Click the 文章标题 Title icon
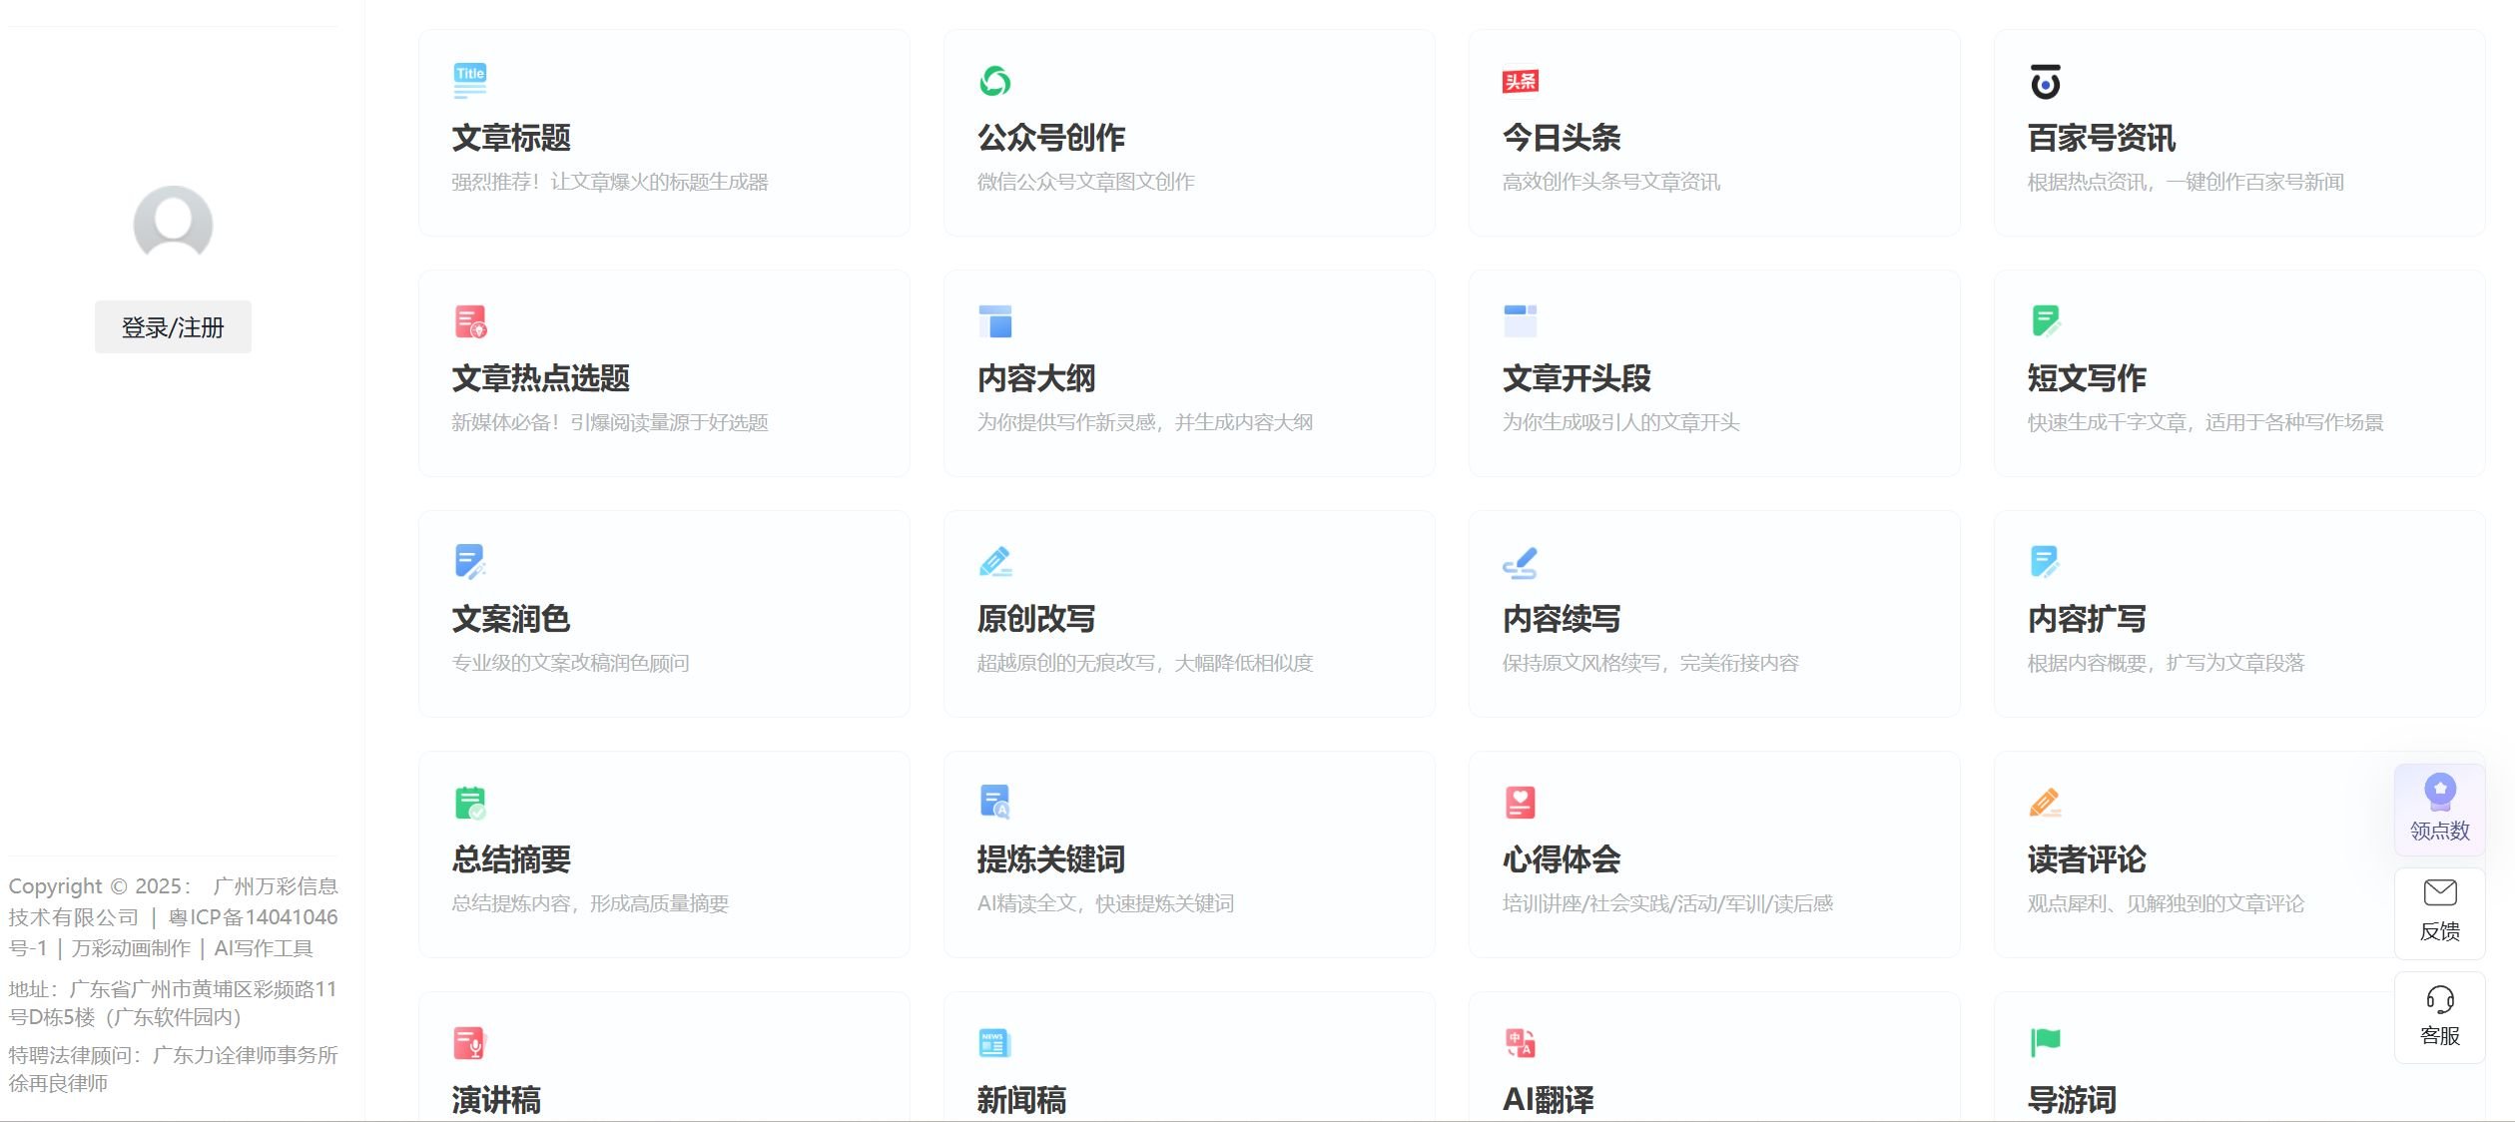Viewport: 2515px width, 1122px height. (470, 81)
